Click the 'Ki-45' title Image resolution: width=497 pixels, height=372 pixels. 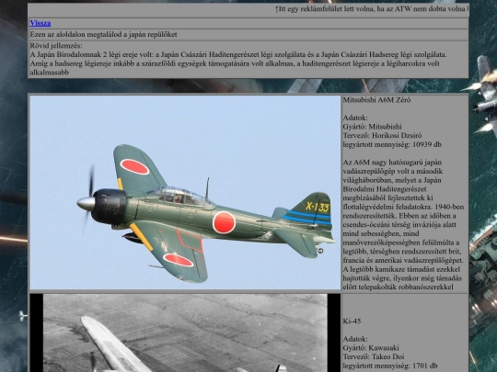[x=352, y=321]
